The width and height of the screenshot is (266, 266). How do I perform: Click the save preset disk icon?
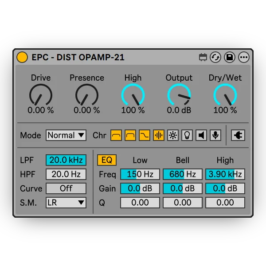point(230,57)
